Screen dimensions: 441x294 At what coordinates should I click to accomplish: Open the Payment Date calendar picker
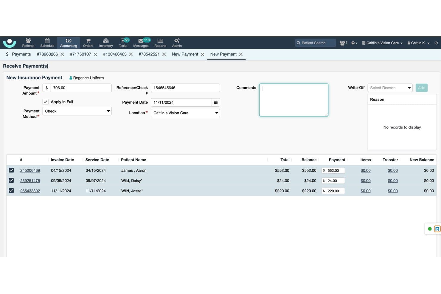216,102
